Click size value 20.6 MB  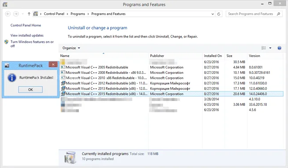click(x=239, y=94)
